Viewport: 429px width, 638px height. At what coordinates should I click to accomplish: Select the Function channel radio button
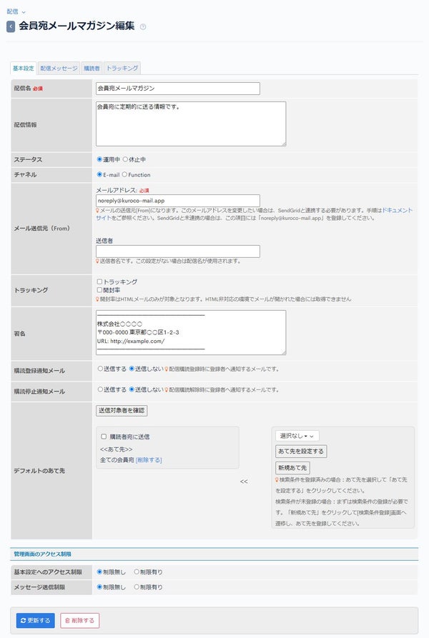click(124, 174)
